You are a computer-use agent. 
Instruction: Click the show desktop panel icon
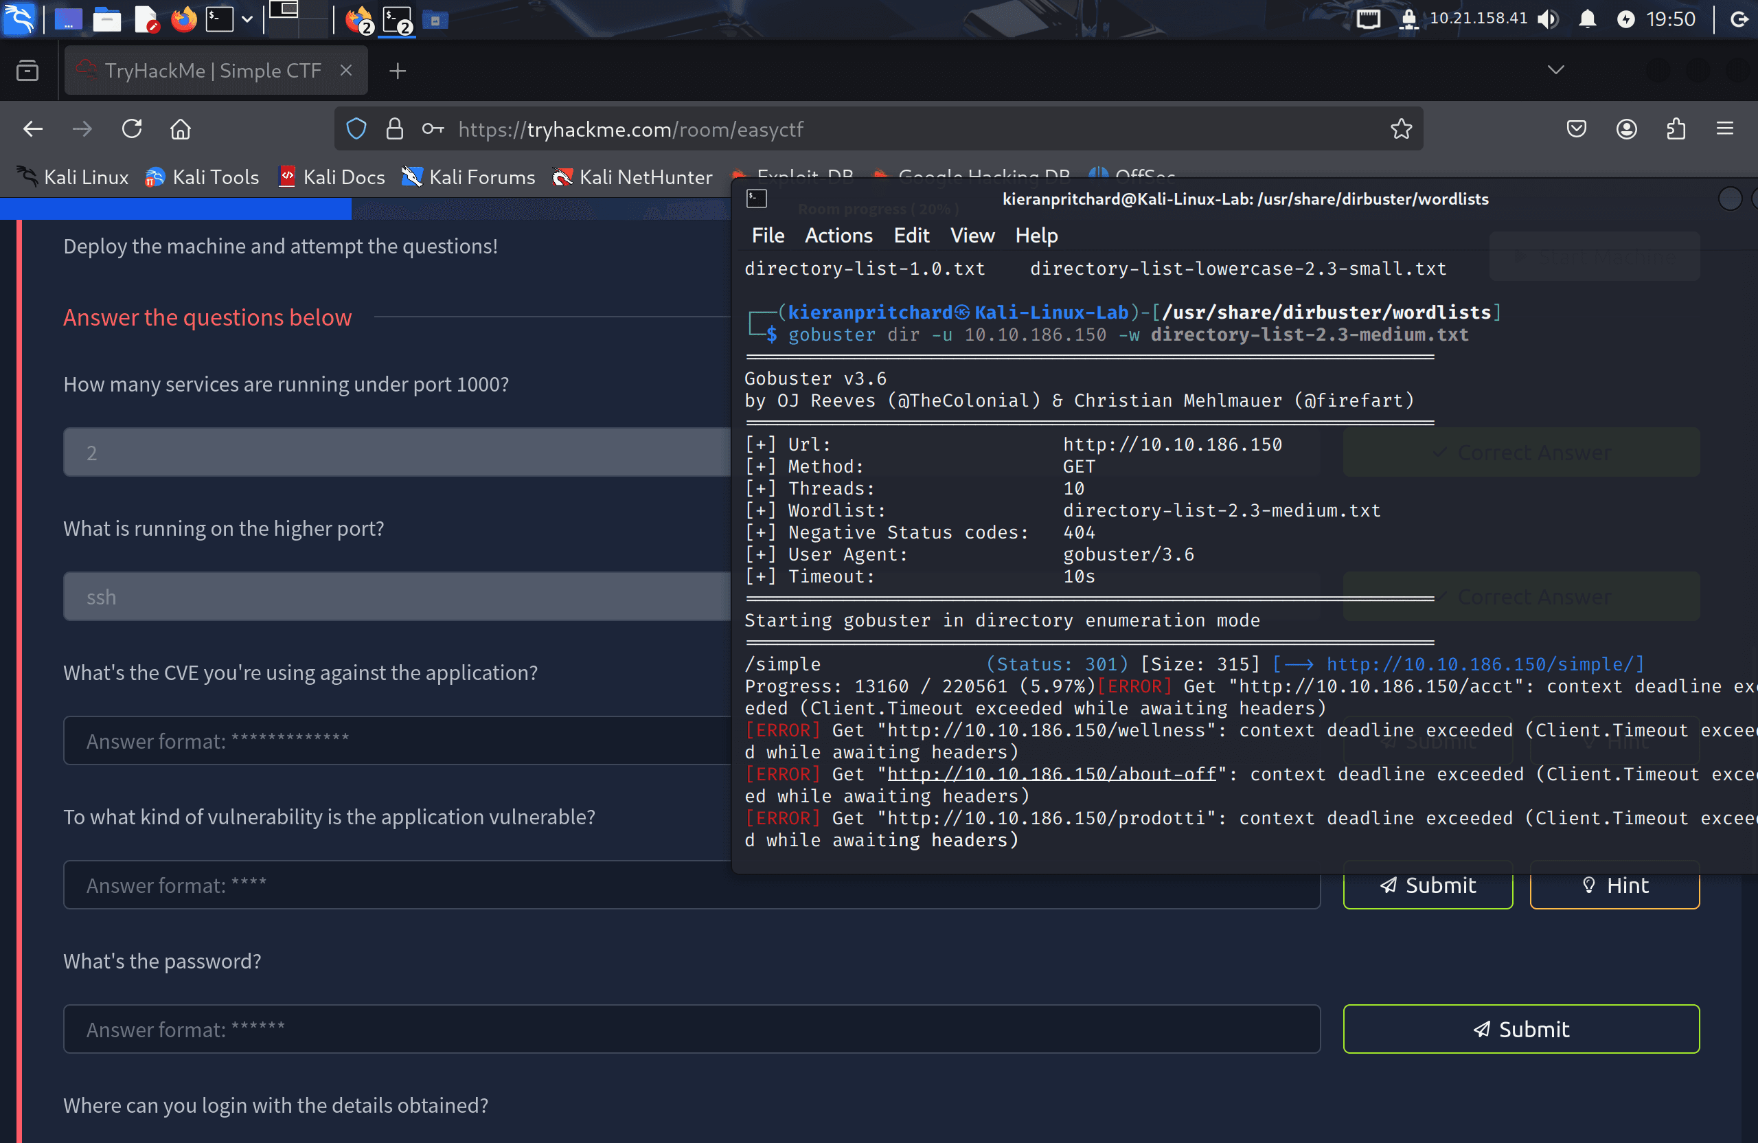point(68,19)
